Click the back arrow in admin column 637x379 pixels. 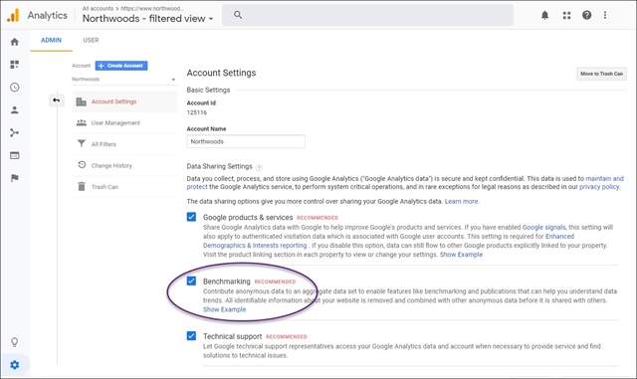(x=57, y=100)
